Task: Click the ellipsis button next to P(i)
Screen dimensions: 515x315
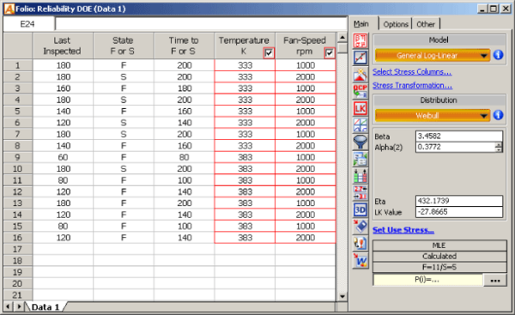Action: click(x=494, y=280)
